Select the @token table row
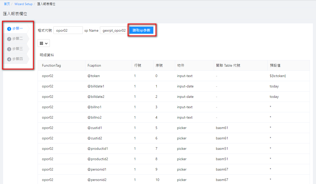316x184 pixels. coord(174,76)
